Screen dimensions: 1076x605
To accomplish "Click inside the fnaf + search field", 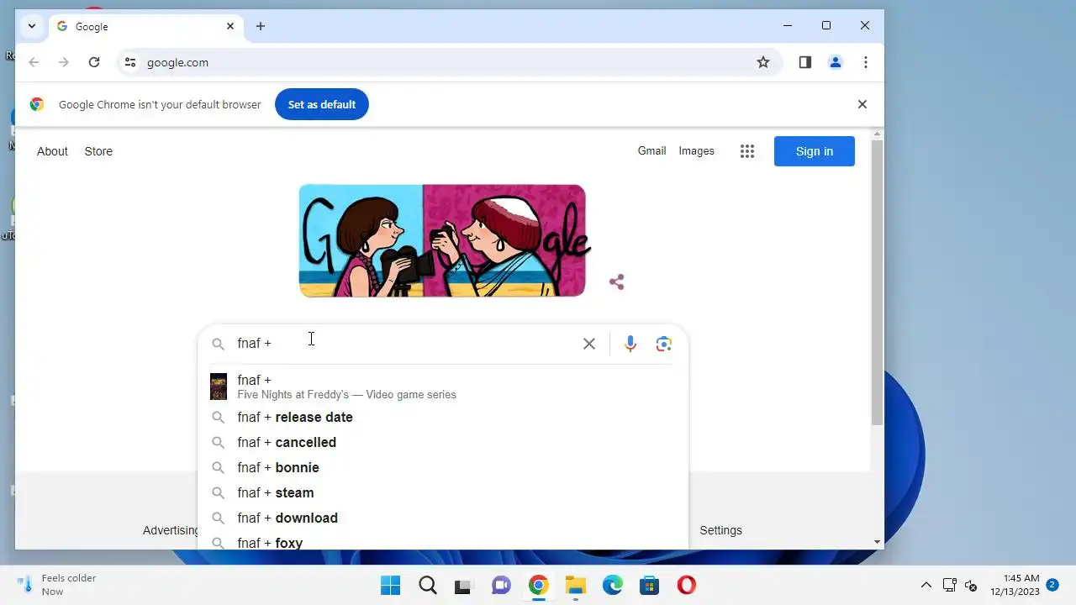I will pyautogui.click(x=403, y=343).
